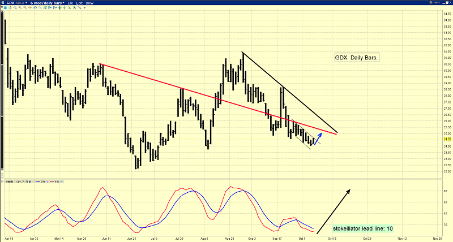Click the yellow 24.59 price marker
453x242 pixels.
pos(447,139)
